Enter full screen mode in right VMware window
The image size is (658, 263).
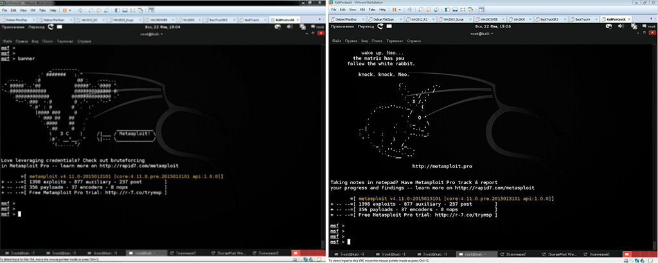(463, 10)
